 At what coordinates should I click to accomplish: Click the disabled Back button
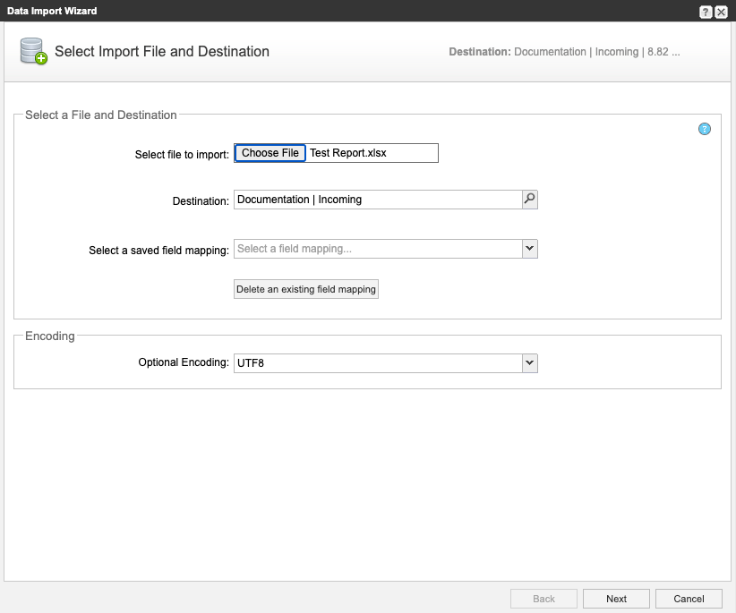[543, 599]
